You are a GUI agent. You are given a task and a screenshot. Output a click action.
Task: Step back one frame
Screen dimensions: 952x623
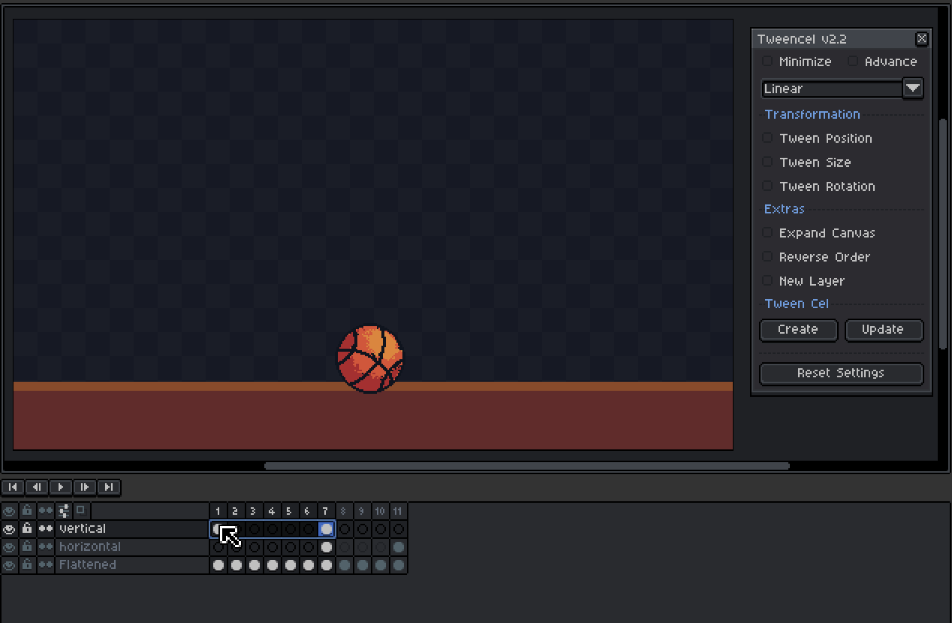point(36,487)
